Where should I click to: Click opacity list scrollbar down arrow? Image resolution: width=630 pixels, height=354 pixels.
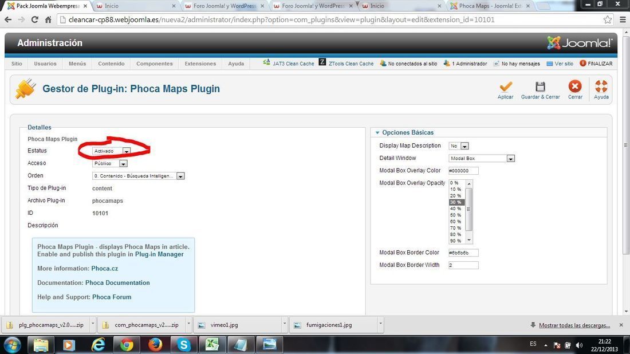(469, 240)
